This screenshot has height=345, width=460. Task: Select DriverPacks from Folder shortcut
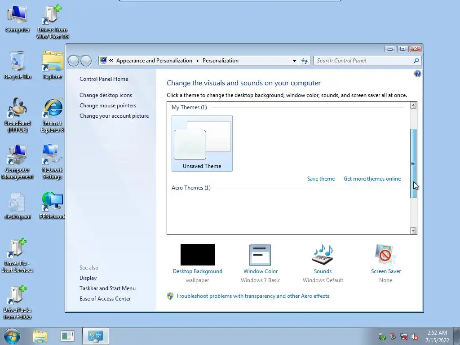point(18,302)
